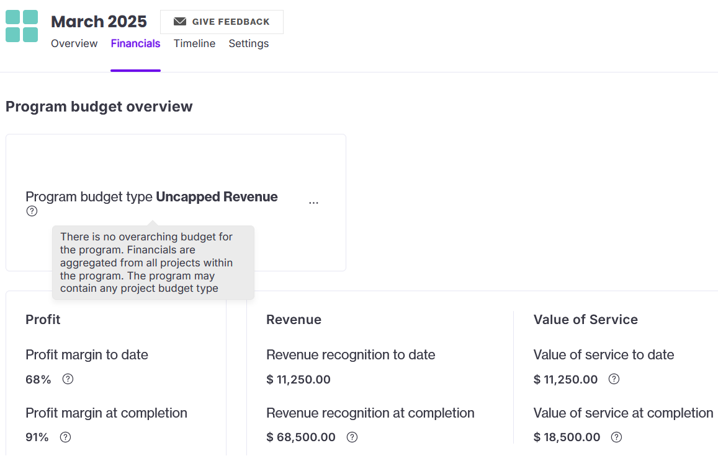Click the Give Feedback button

coord(222,22)
